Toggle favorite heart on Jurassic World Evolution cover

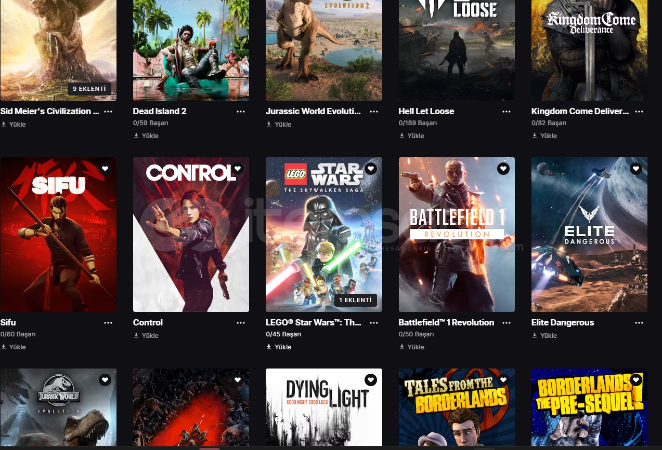[x=105, y=380]
